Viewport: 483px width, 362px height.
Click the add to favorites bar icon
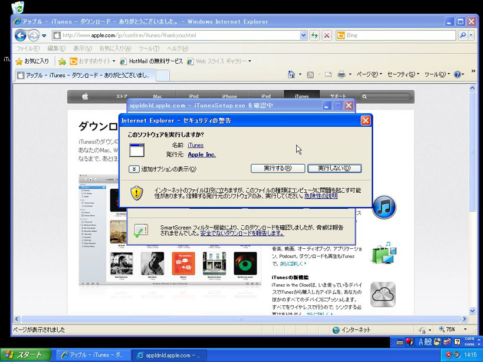pyautogui.click(x=63, y=61)
